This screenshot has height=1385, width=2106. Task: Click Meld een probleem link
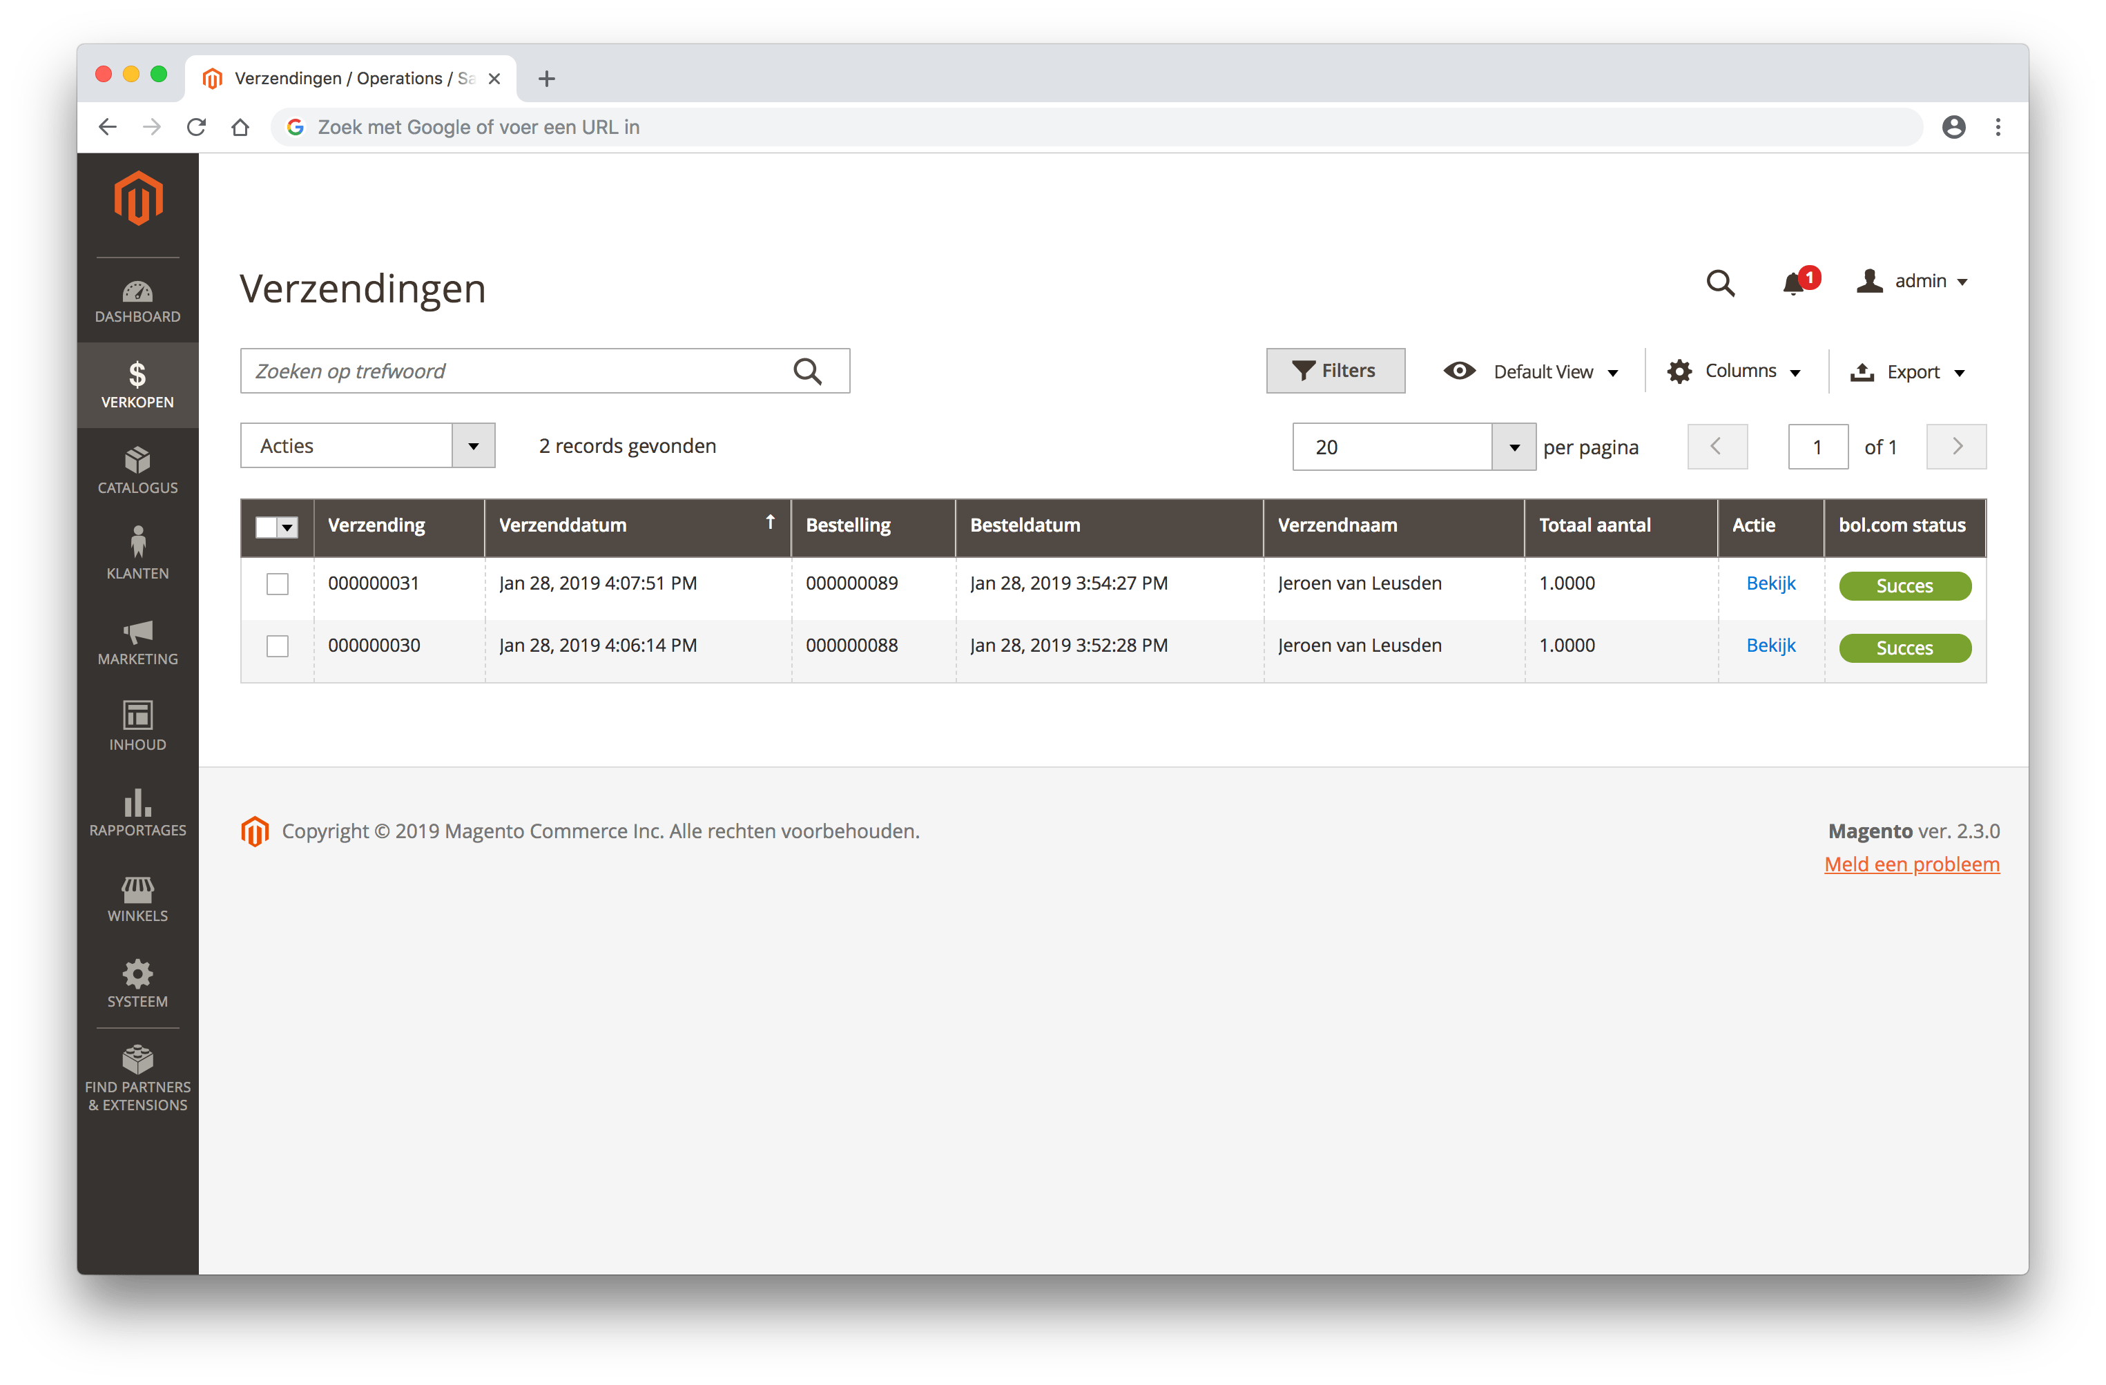(x=1911, y=864)
